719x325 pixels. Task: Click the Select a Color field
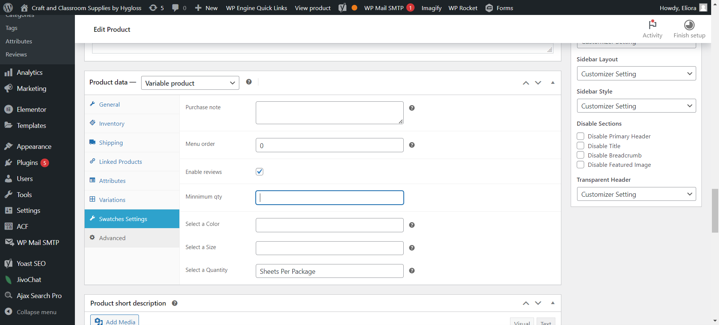330,225
